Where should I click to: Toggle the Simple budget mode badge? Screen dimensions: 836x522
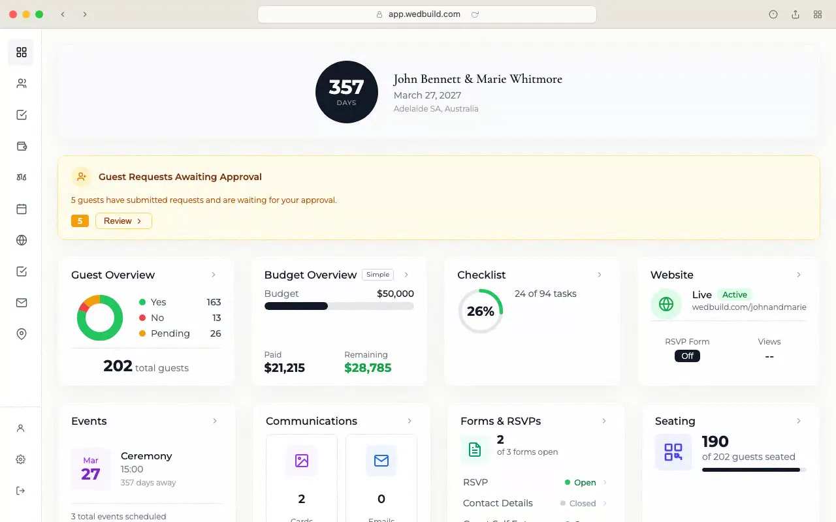pos(378,275)
